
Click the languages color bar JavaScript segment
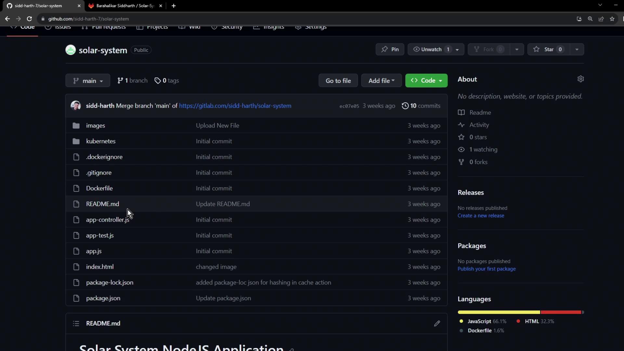(499, 312)
